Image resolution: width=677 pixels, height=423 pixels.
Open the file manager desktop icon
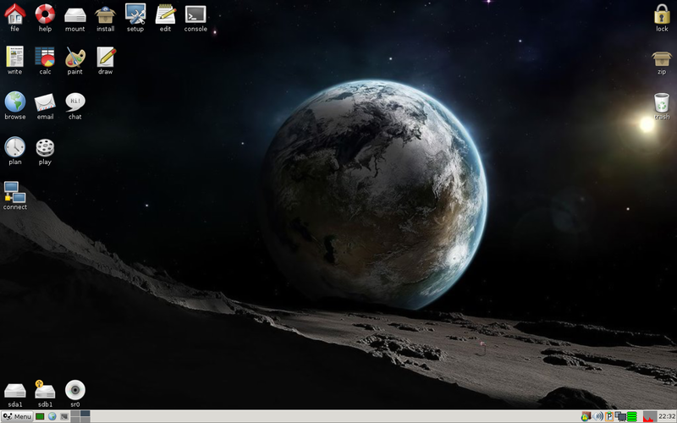tap(14, 18)
